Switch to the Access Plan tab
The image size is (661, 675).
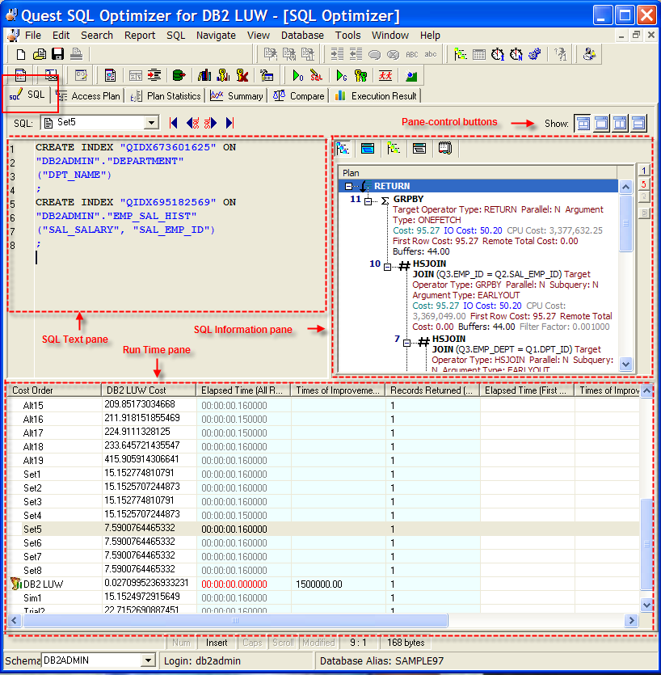point(89,96)
